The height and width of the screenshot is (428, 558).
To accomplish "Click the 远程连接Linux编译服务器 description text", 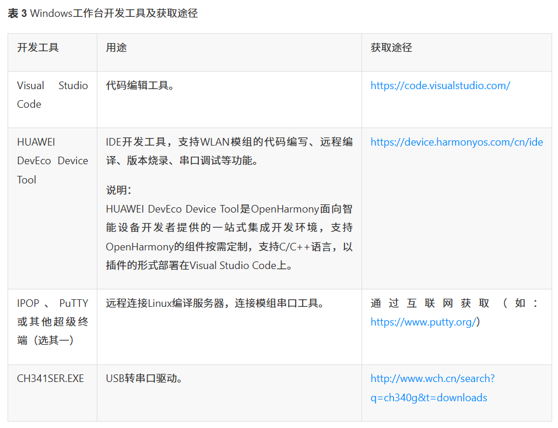I will 215,303.
